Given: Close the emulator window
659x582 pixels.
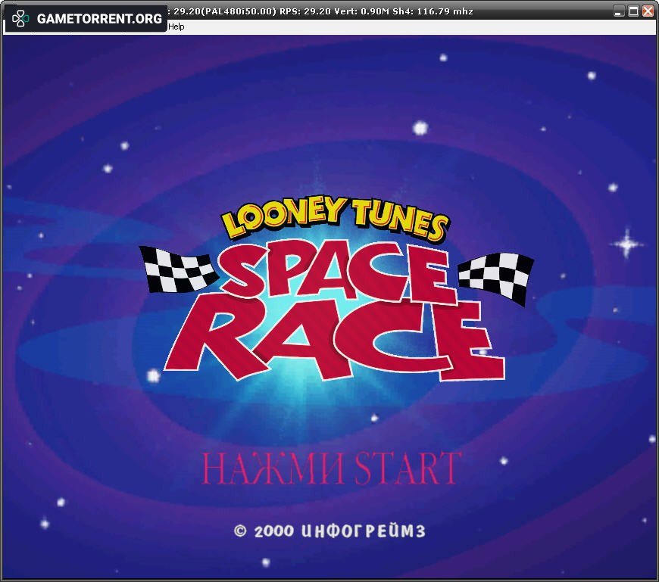Looking at the screenshot, I should pos(648,11).
